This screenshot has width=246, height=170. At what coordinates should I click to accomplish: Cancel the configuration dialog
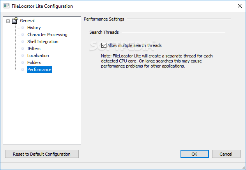point(226,154)
